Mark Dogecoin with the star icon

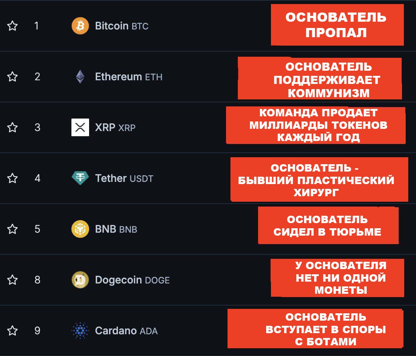tap(13, 280)
